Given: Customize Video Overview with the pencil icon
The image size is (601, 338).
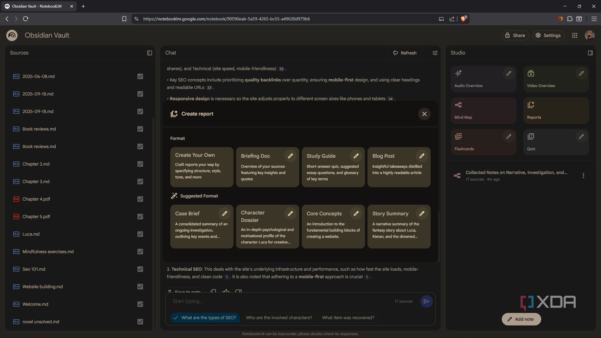Looking at the screenshot, I should click(x=581, y=73).
